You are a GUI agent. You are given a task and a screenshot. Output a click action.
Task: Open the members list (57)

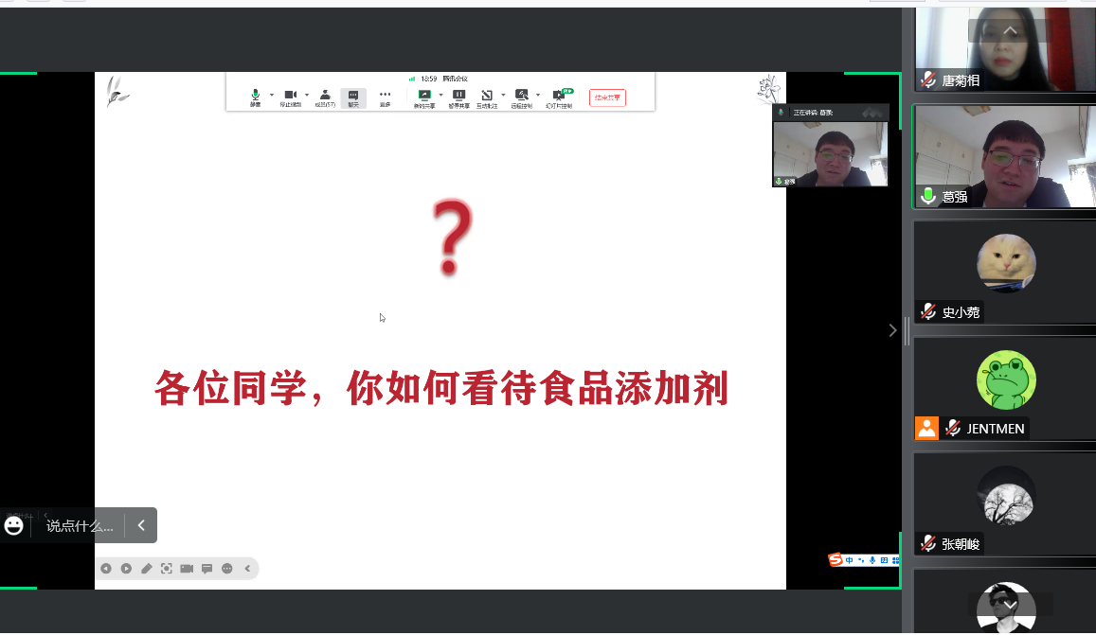click(325, 97)
